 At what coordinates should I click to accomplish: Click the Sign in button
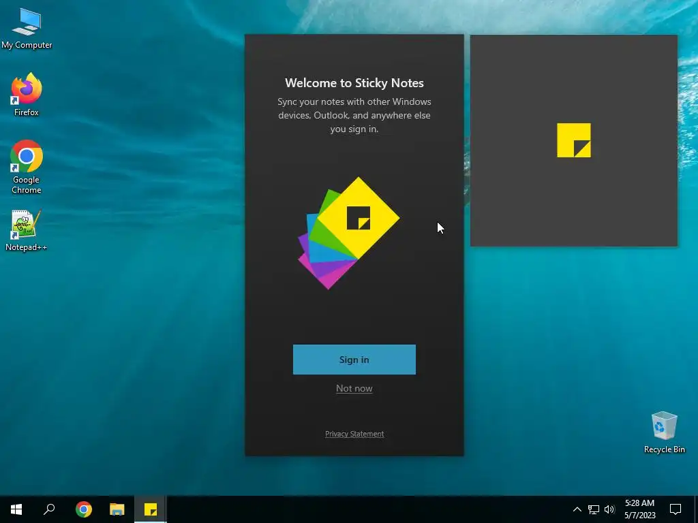pyautogui.click(x=354, y=360)
